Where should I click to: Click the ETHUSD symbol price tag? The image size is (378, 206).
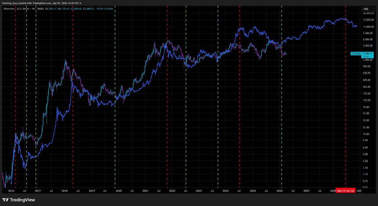pos(356,54)
